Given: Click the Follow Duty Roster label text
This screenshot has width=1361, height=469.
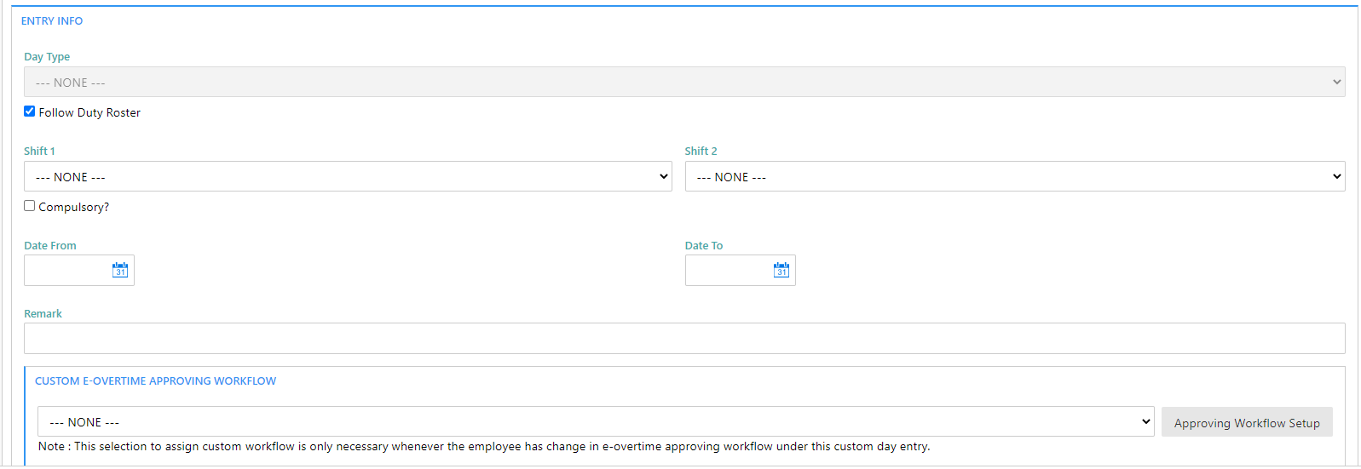Looking at the screenshot, I should 89,112.
